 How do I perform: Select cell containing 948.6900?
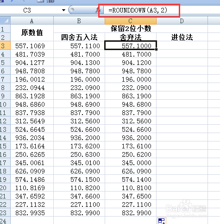[79, 104]
